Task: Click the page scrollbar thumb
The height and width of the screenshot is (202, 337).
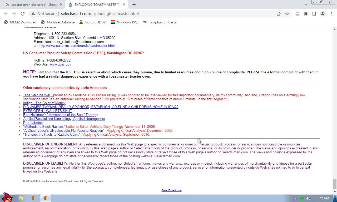Action: (x=335, y=184)
